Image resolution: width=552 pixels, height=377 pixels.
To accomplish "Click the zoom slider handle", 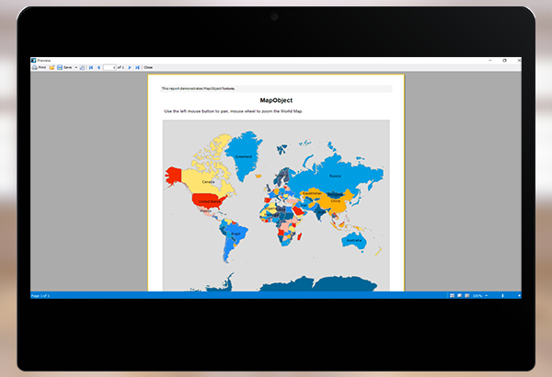I will point(502,295).
